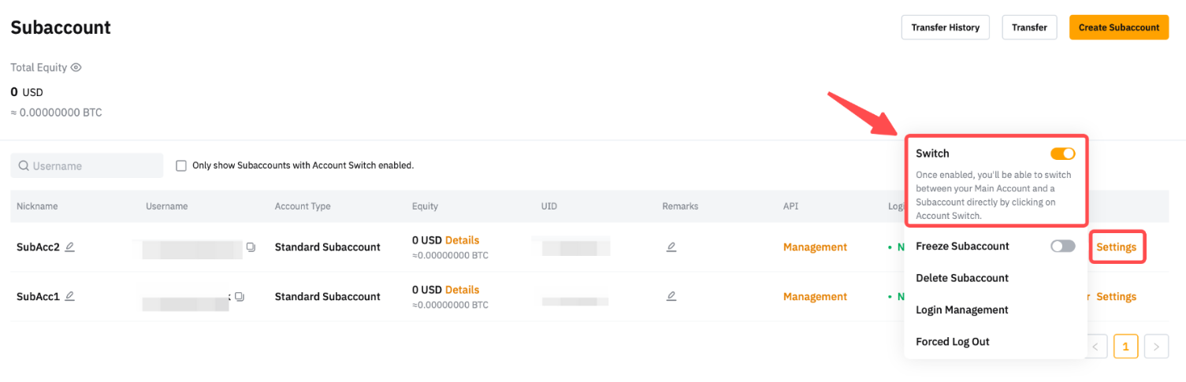Check Only show Subaccounts with Account Switch enabled
The height and width of the screenshot is (382, 1186).
[x=181, y=165]
